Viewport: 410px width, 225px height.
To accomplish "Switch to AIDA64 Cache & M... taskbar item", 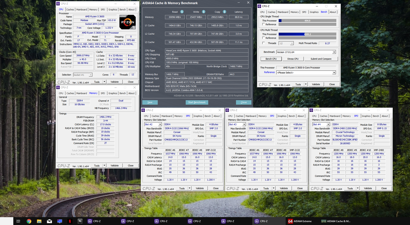I will point(336,221).
